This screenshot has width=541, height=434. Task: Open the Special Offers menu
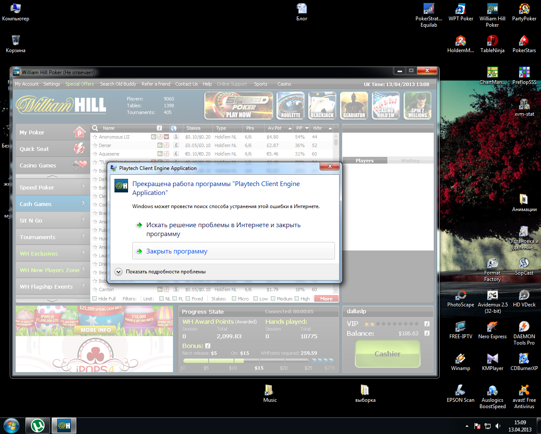(80, 84)
